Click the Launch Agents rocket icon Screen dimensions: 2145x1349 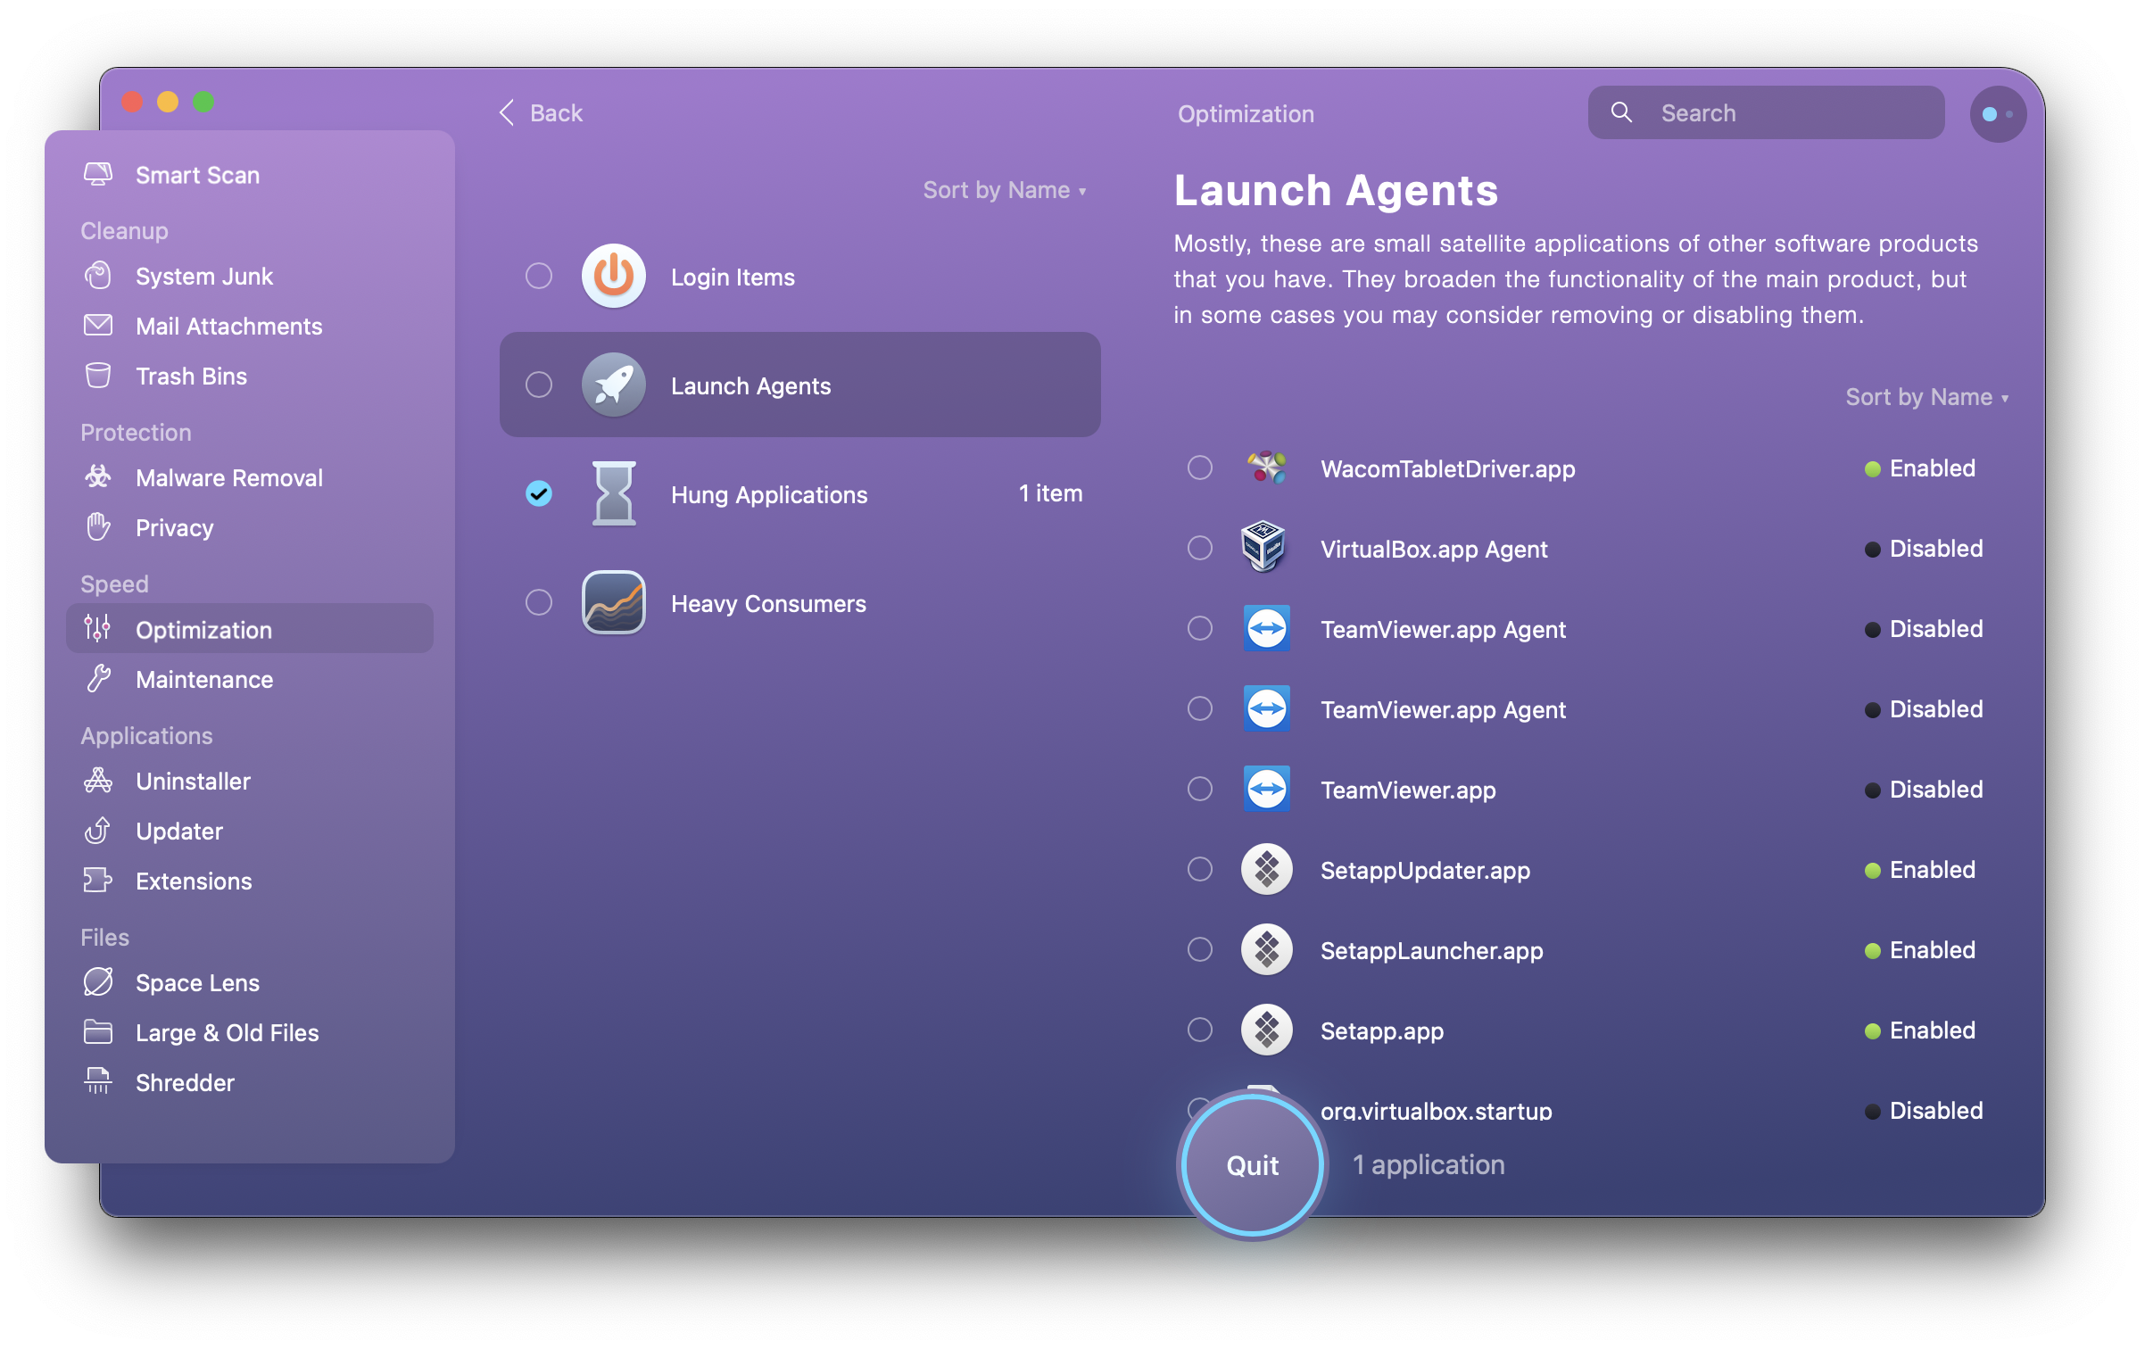(614, 384)
